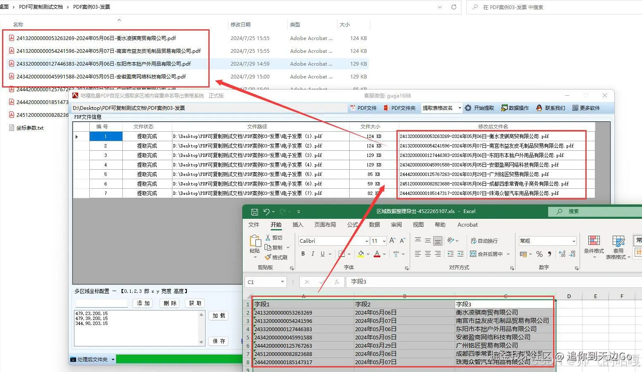Viewport: 642px width, 372px height.
Task: Click the decrease decimal icon
Action: 572,254
